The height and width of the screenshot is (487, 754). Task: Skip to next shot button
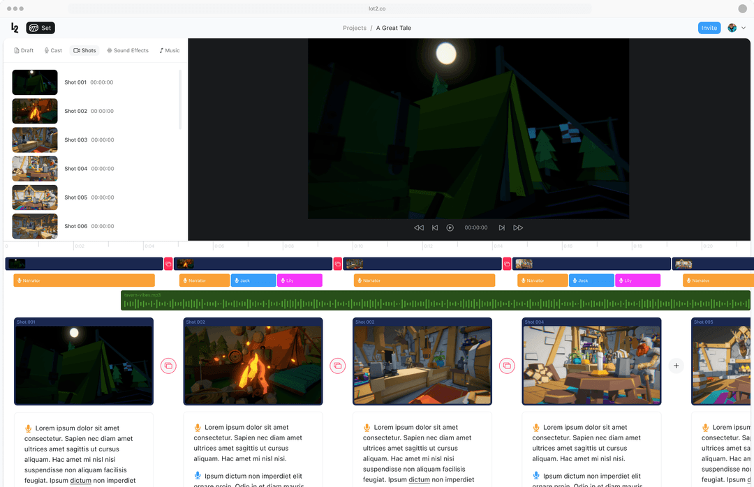(x=501, y=228)
